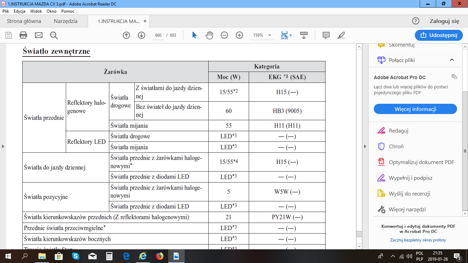This screenshot has height=263, width=468.
Task: Click the page number input field
Action: click(158, 35)
